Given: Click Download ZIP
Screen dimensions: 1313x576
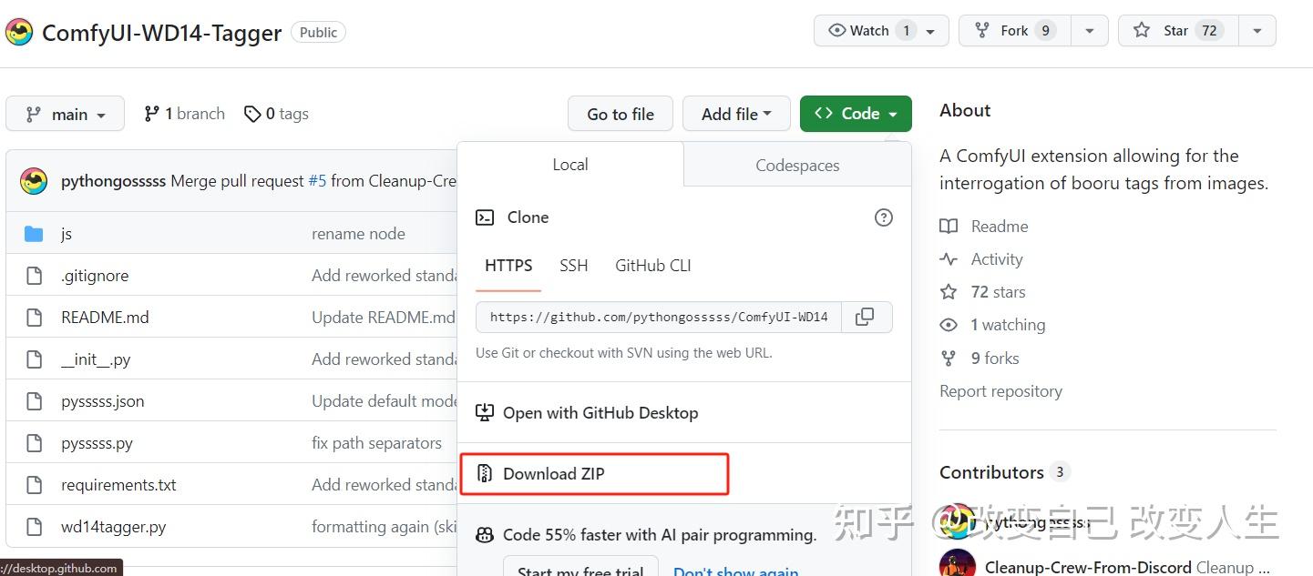Looking at the screenshot, I should 553,473.
